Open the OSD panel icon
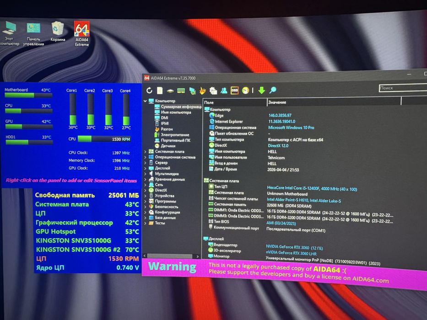 pos(234,91)
